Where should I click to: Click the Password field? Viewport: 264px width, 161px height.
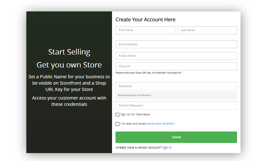coord(176,86)
